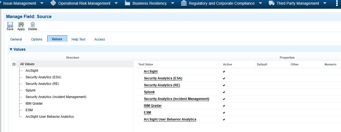Click the Default column header
Image resolution: width=341 pixels, height=132 pixels.
click(x=262, y=64)
